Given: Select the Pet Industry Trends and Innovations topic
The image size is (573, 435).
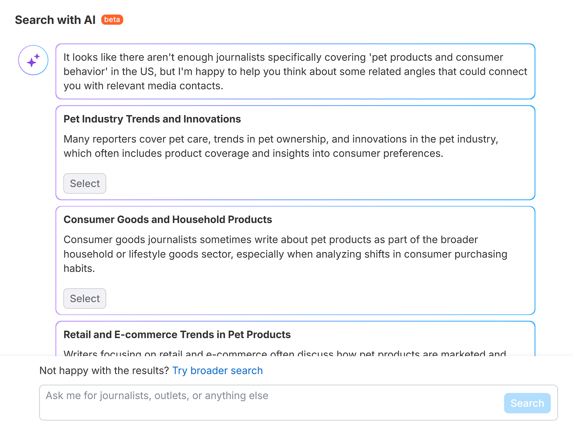Looking at the screenshot, I should click(85, 183).
